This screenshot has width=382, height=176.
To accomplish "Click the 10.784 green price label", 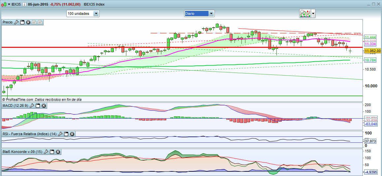I will pos(370,60).
